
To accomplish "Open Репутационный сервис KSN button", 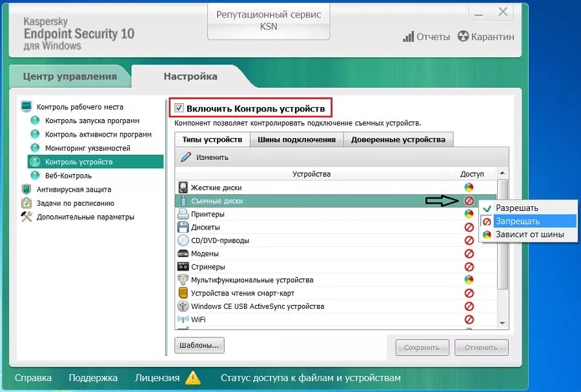I will (x=269, y=21).
